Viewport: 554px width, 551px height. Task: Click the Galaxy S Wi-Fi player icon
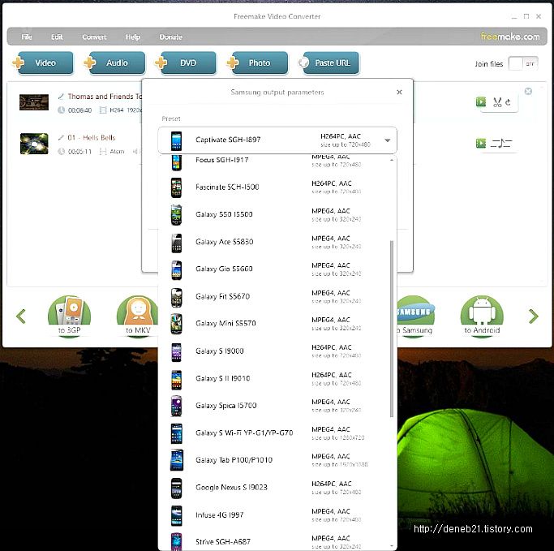176,433
